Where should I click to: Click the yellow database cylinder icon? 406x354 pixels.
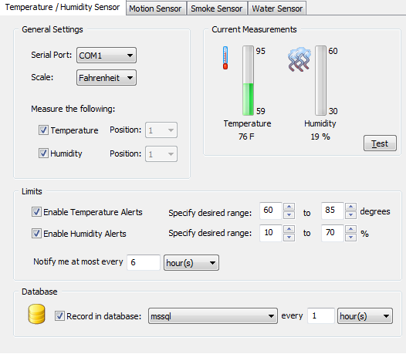pos(36,314)
